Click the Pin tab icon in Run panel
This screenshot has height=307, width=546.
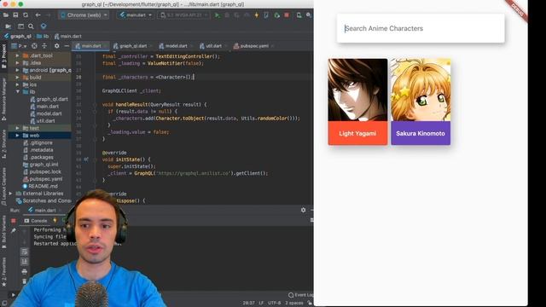pyautogui.click(x=14, y=230)
